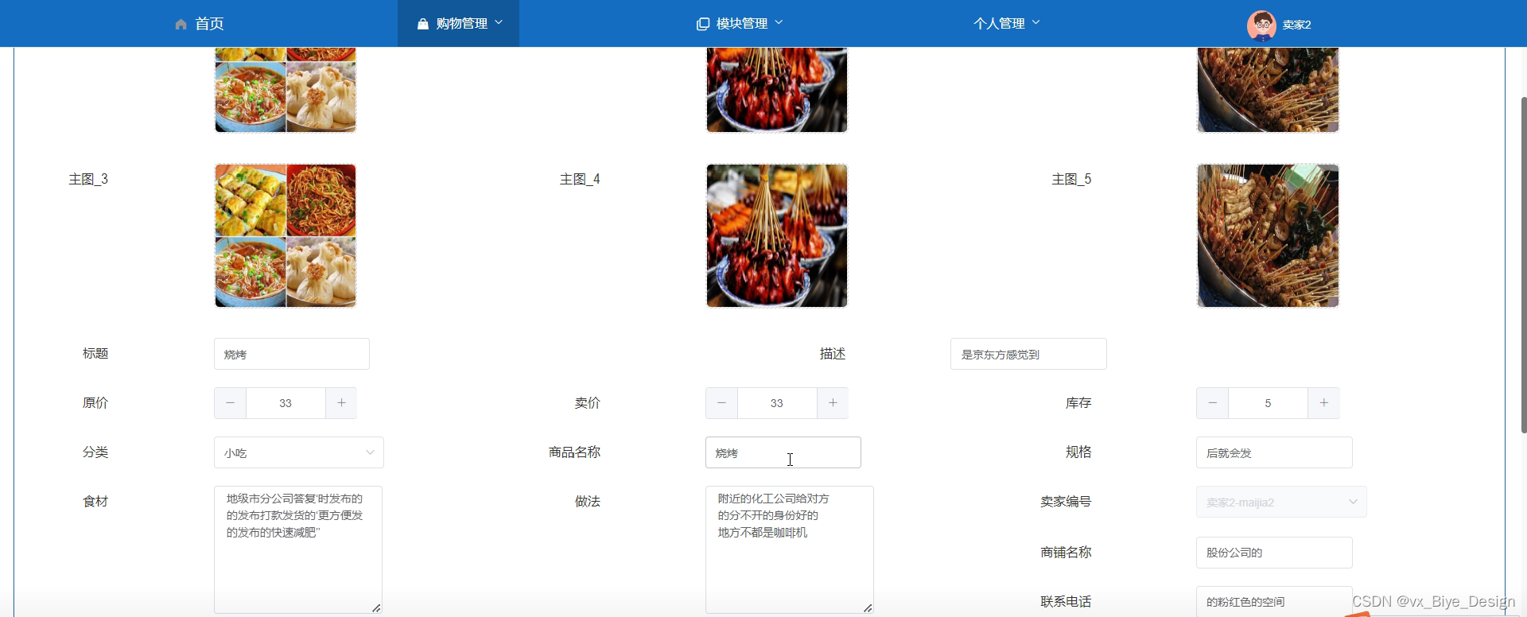
Task: Expand the 购物管理 chevron arrow
Action: [x=499, y=22]
